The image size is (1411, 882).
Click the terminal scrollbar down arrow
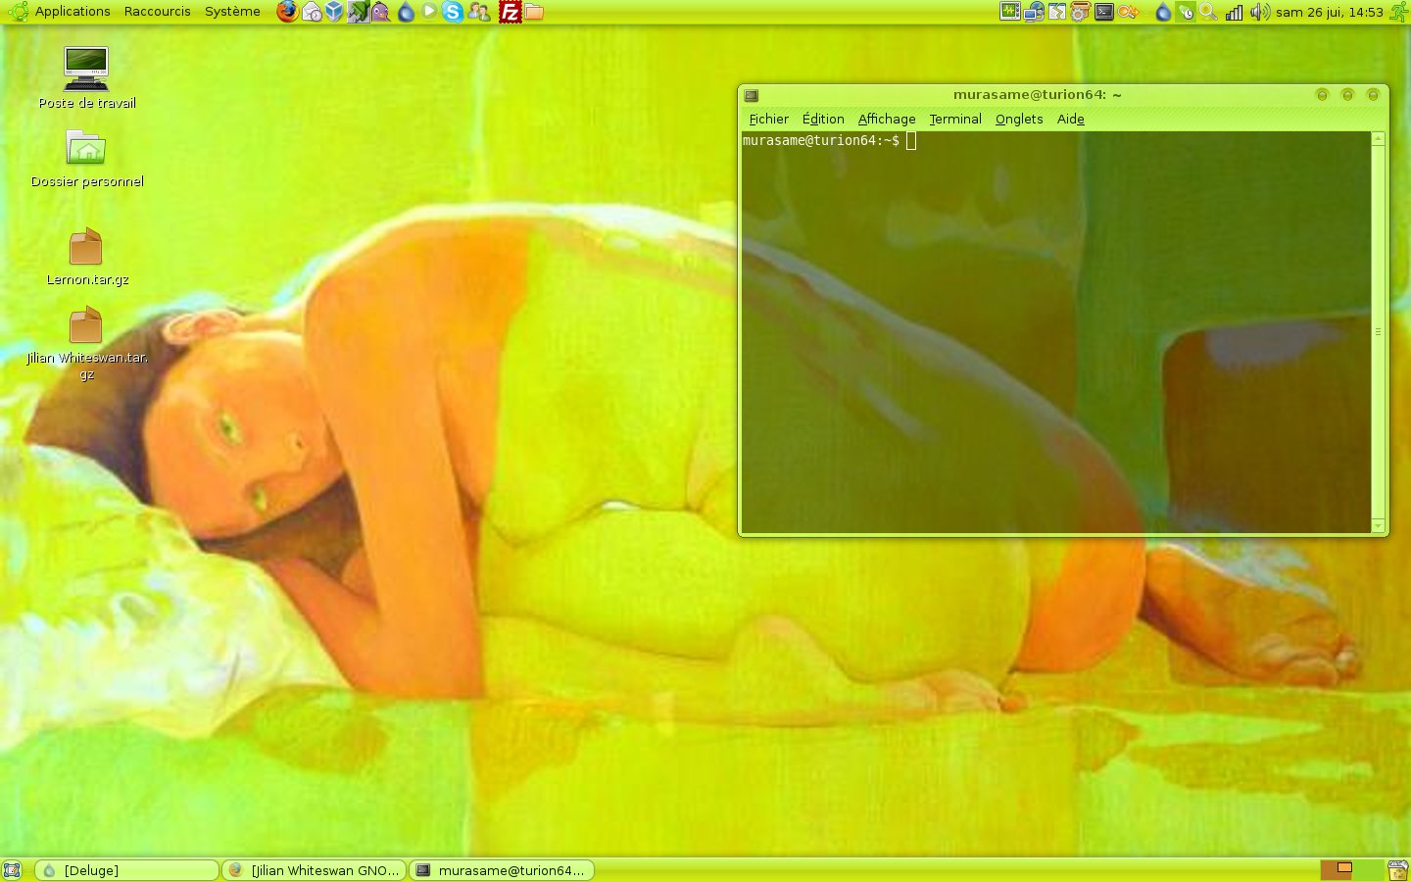point(1378,526)
